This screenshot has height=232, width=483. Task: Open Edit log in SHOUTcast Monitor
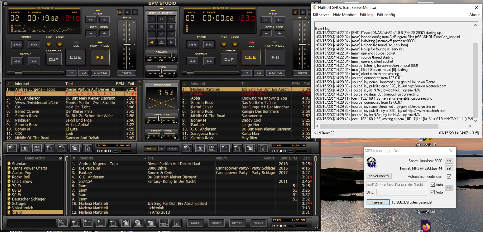[x=366, y=15]
